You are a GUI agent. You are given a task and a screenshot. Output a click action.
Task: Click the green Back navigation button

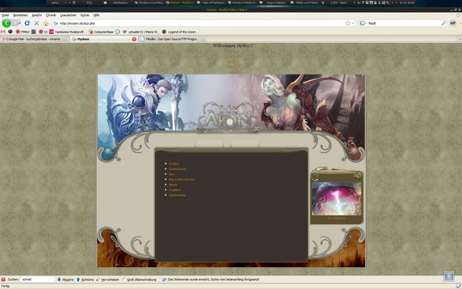click(x=6, y=23)
